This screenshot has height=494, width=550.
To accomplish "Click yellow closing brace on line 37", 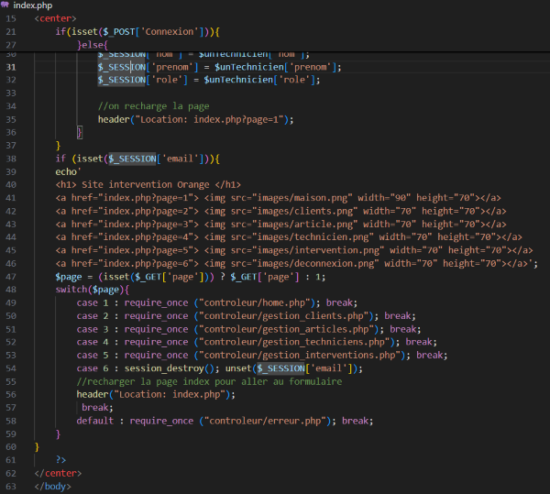I will [x=59, y=146].
